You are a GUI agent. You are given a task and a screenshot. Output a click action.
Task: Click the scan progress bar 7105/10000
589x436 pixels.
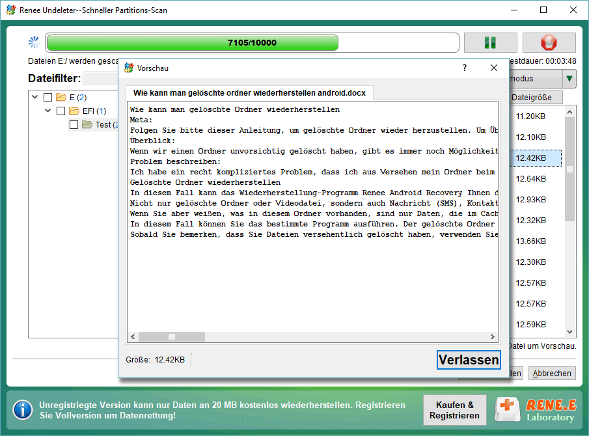pyautogui.click(x=252, y=42)
